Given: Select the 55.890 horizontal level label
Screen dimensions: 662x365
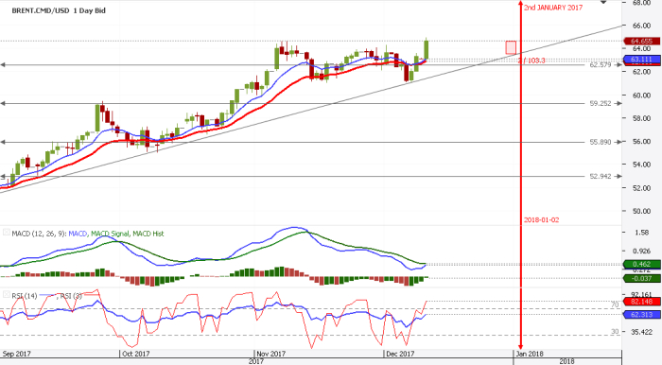Looking at the screenshot, I should click(601, 142).
